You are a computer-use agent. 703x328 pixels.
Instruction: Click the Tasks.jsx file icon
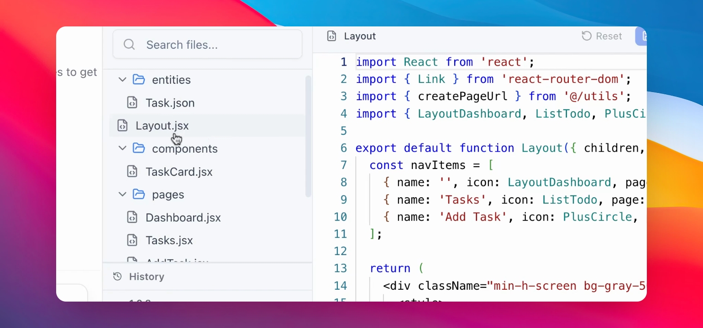[x=132, y=240]
